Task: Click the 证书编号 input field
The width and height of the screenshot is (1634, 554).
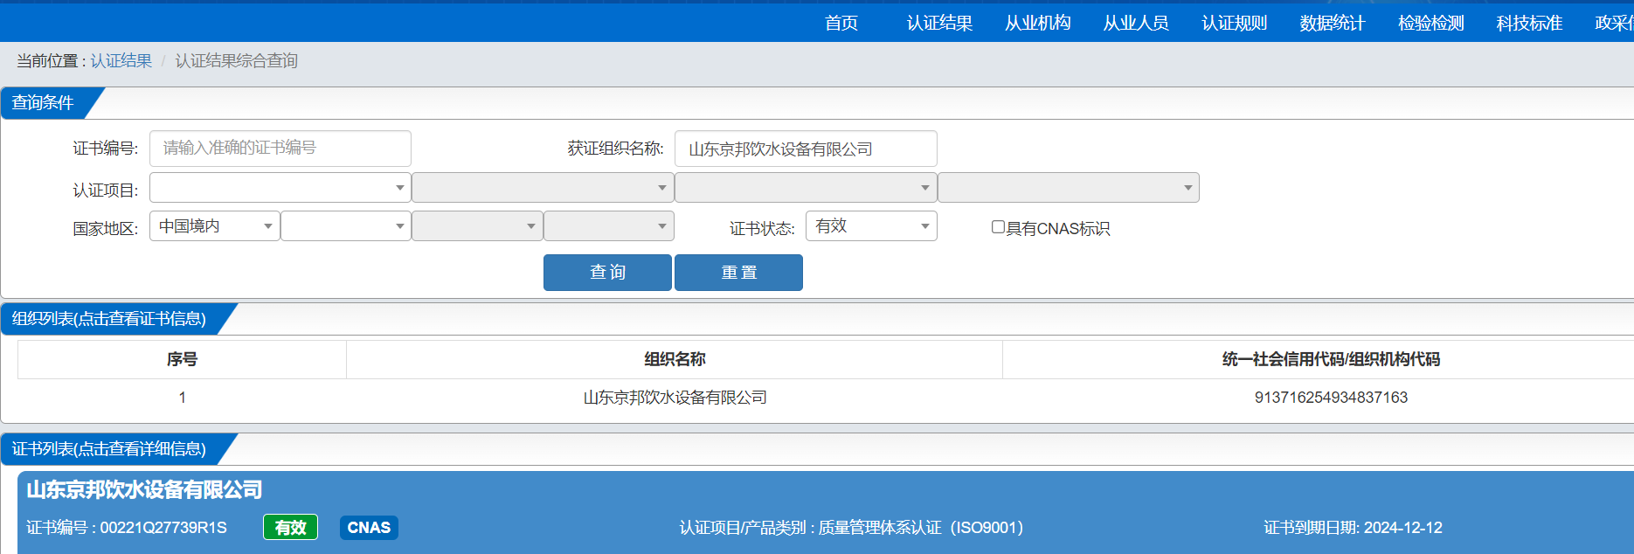Action: click(280, 149)
